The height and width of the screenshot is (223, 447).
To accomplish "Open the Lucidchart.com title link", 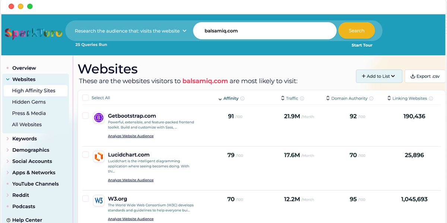I will 129,155.
